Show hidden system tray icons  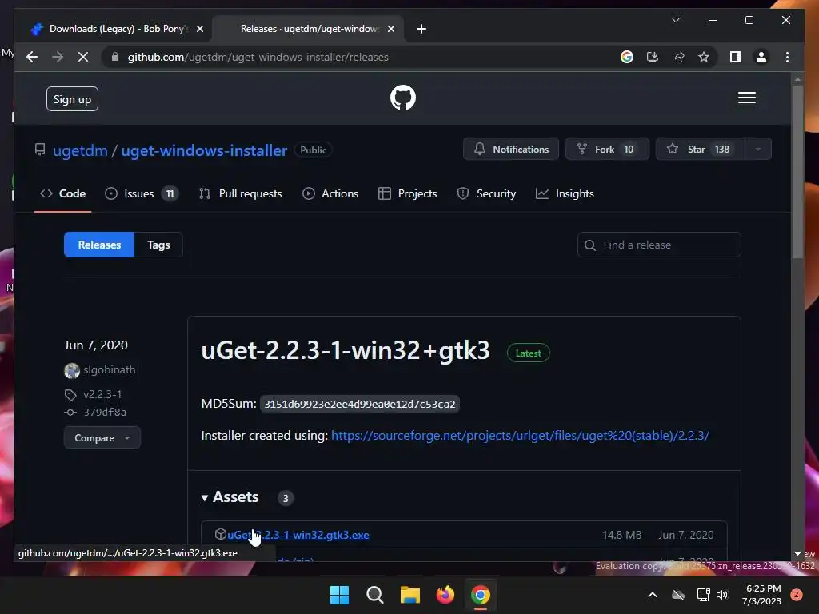(653, 595)
